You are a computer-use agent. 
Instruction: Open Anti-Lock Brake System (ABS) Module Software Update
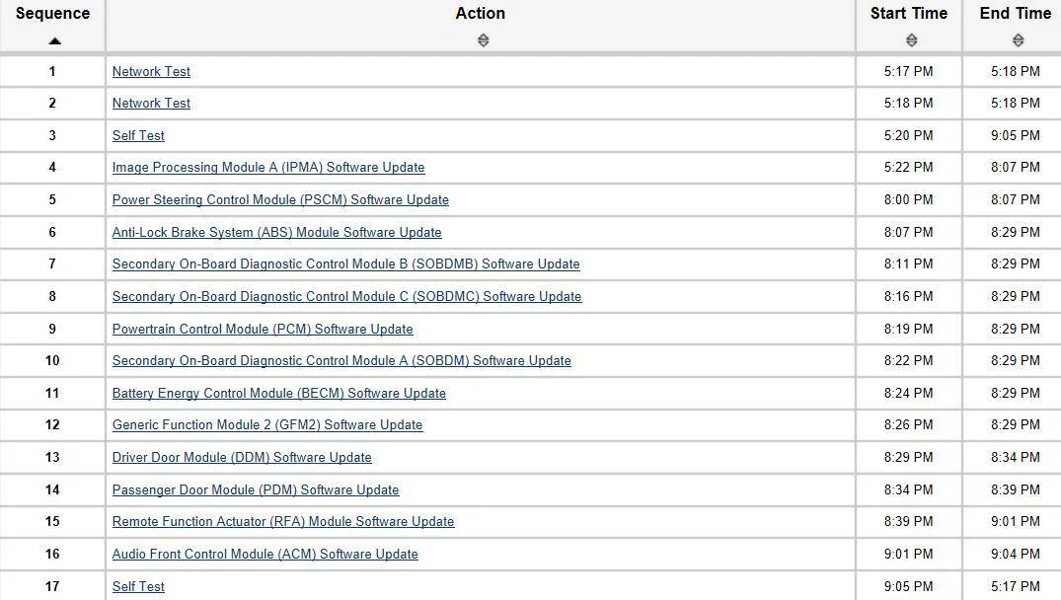(x=276, y=233)
